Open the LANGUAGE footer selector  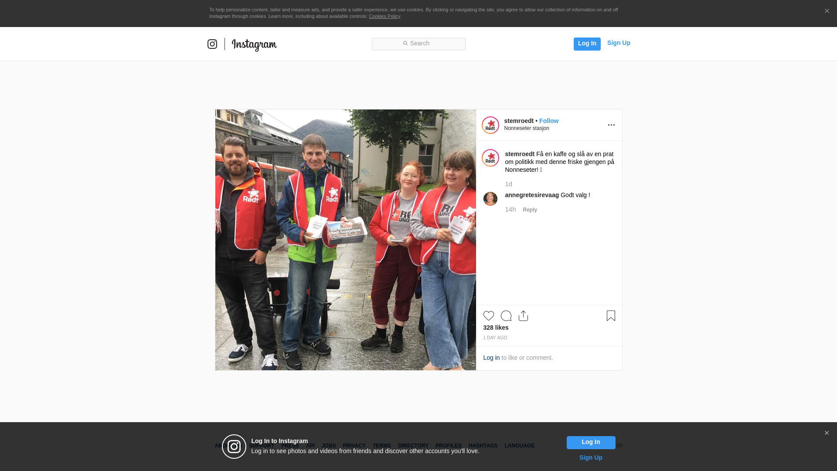pyautogui.click(x=520, y=446)
